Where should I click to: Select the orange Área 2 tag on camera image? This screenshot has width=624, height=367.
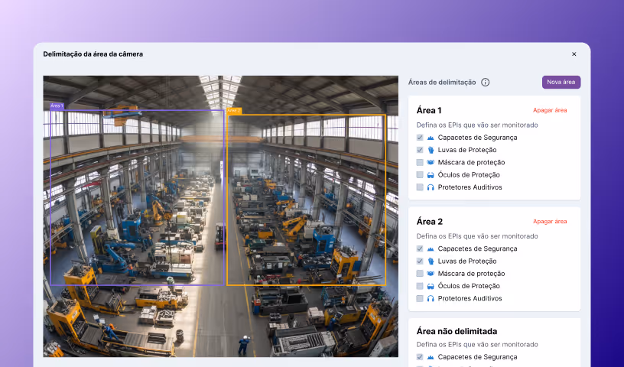[x=234, y=110]
